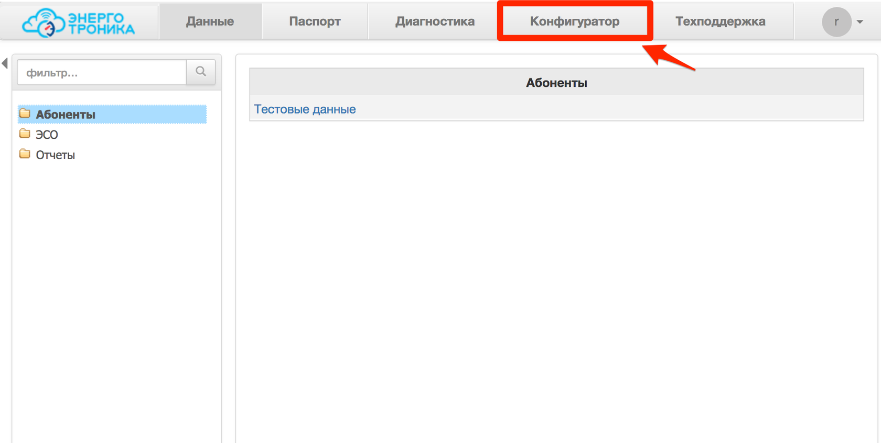
Task: Open the Тестовые данные link
Action: [305, 109]
